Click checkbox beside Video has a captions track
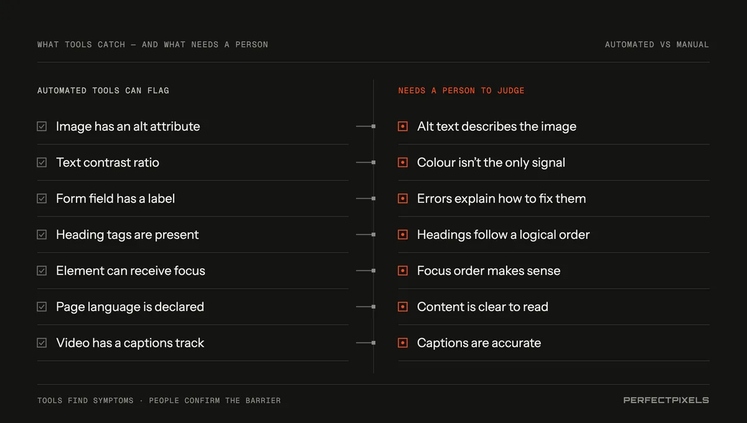Screen dimensions: 747x423 pyautogui.click(x=42, y=343)
